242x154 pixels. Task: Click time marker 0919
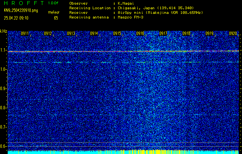click(x=209, y=33)
